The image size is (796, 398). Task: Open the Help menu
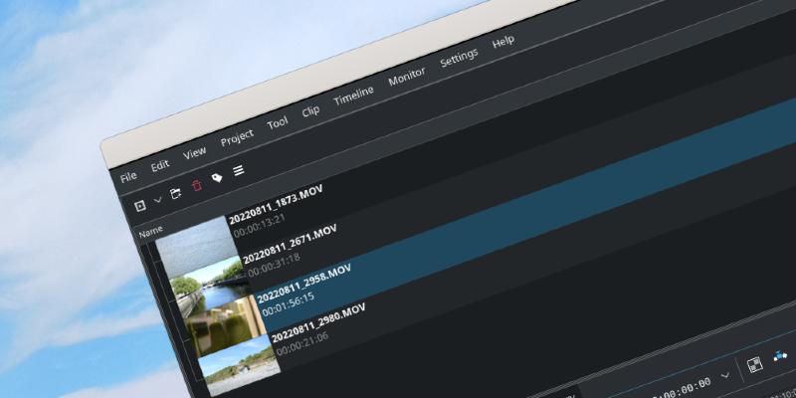tap(503, 42)
